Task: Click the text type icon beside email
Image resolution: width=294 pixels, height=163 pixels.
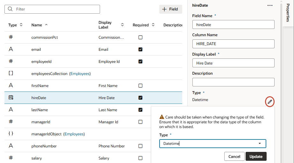Action: 11,49
